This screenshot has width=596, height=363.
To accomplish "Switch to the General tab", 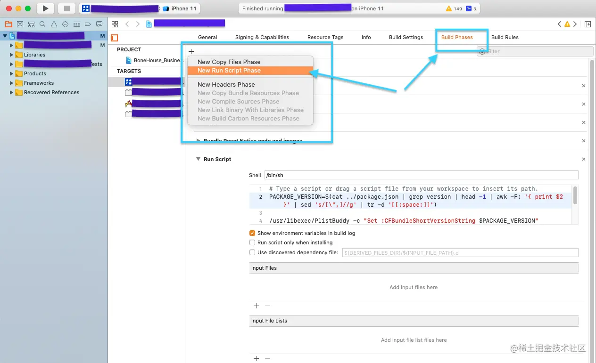I will click(207, 37).
